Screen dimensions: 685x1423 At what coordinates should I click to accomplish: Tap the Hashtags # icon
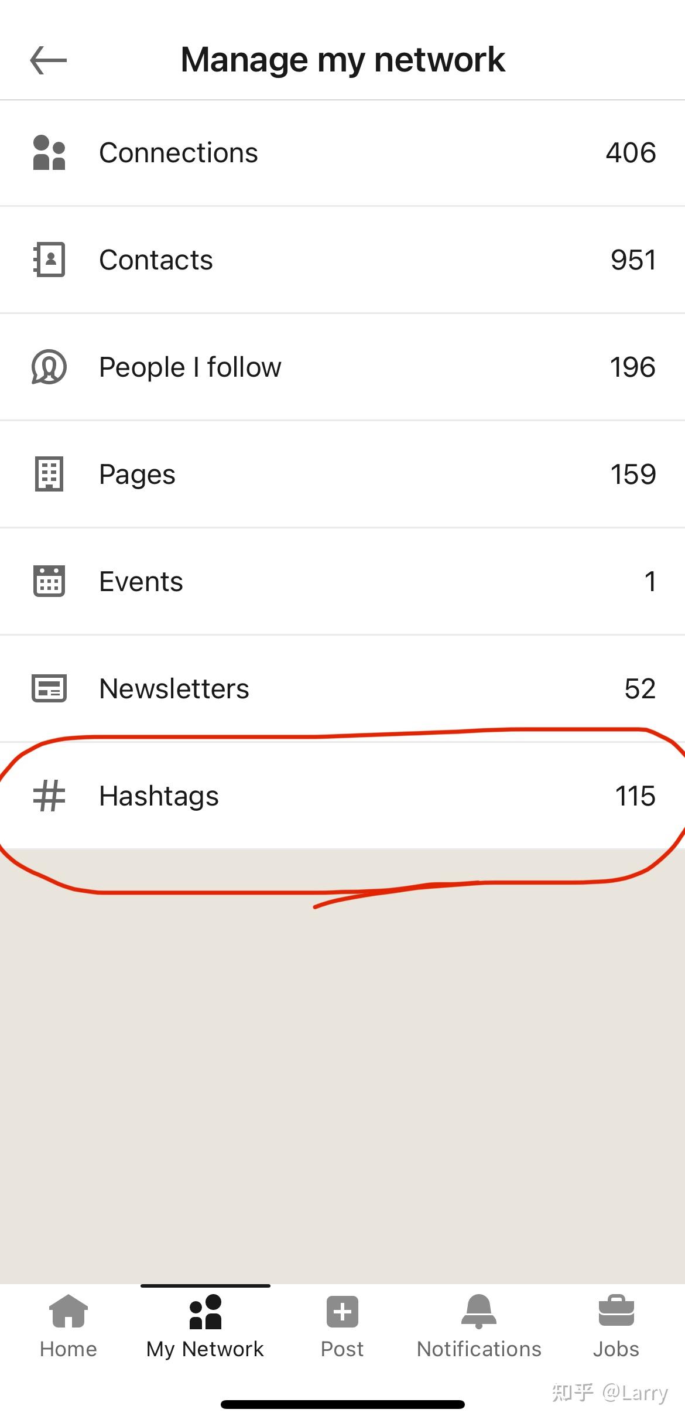pyautogui.click(x=49, y=796)
